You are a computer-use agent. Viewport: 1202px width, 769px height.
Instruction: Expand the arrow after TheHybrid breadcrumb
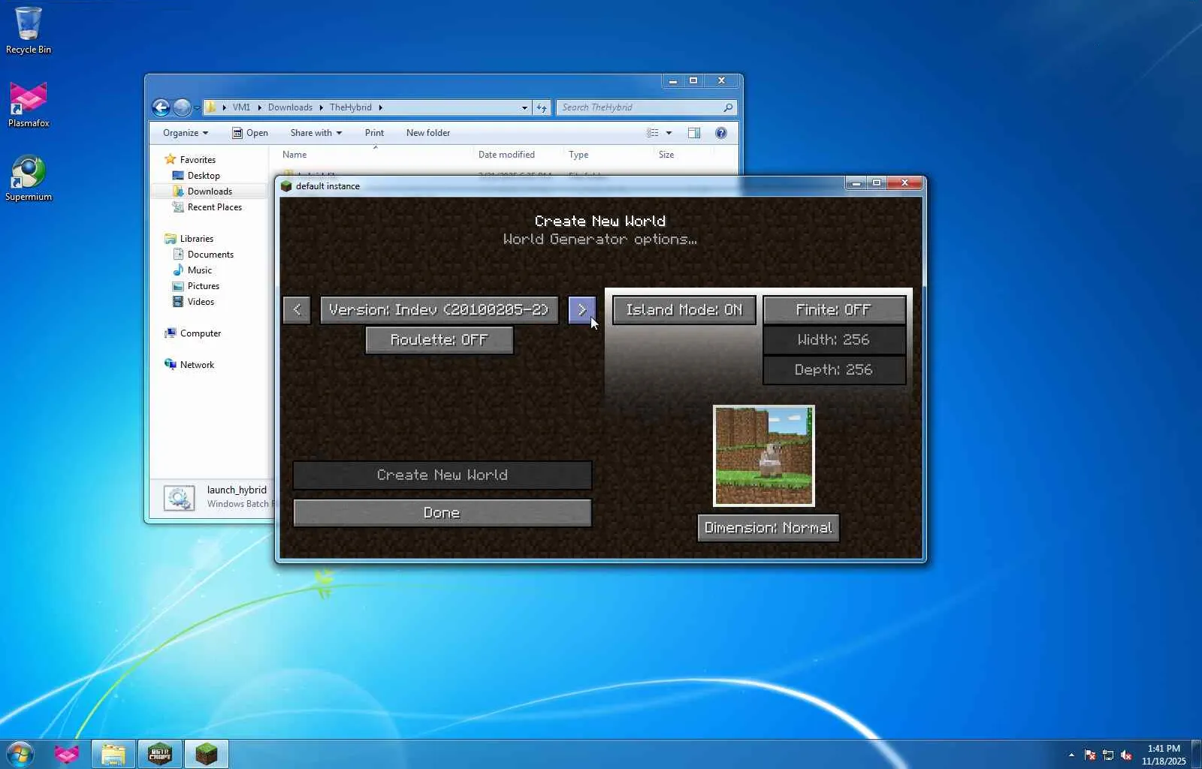coord(380,107)
